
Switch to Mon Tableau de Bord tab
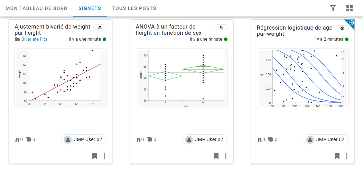[36, 8]
